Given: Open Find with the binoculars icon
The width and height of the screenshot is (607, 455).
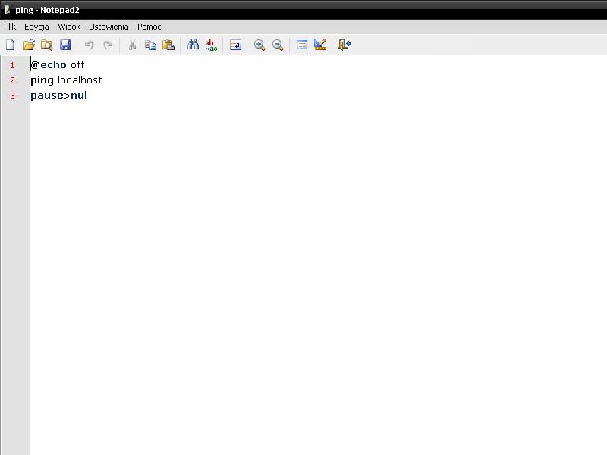Looking at the screenshot, I should [193, 45].
